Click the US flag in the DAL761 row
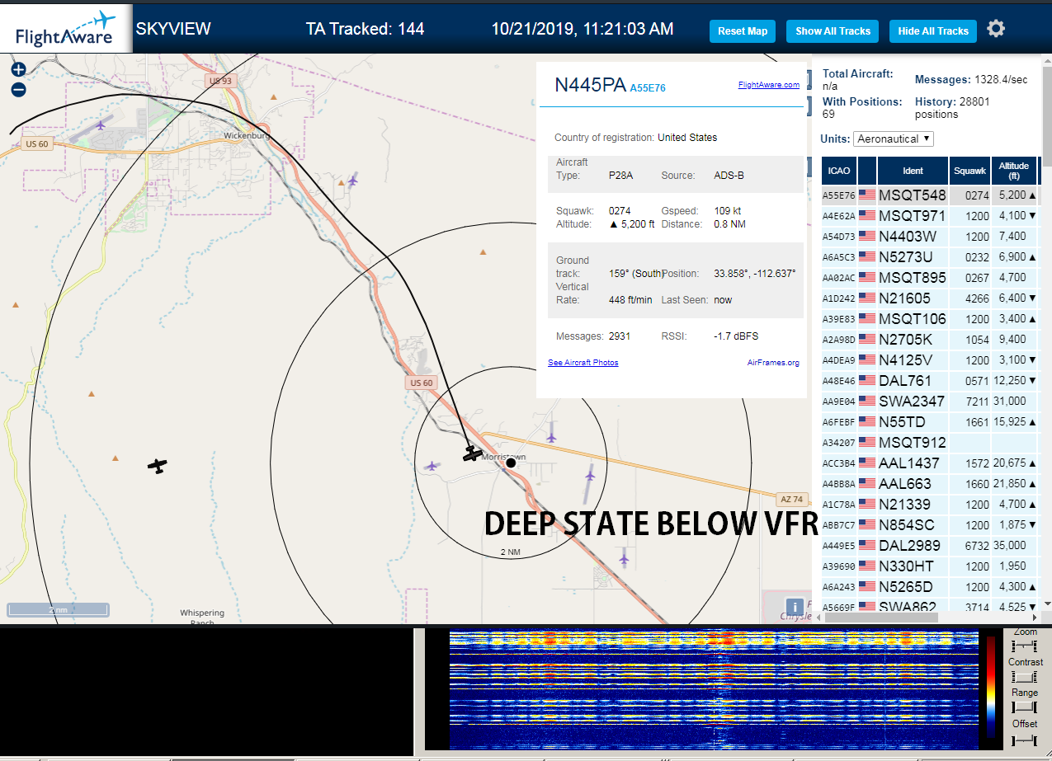The image size is (1052, 761). click(867, 381)
